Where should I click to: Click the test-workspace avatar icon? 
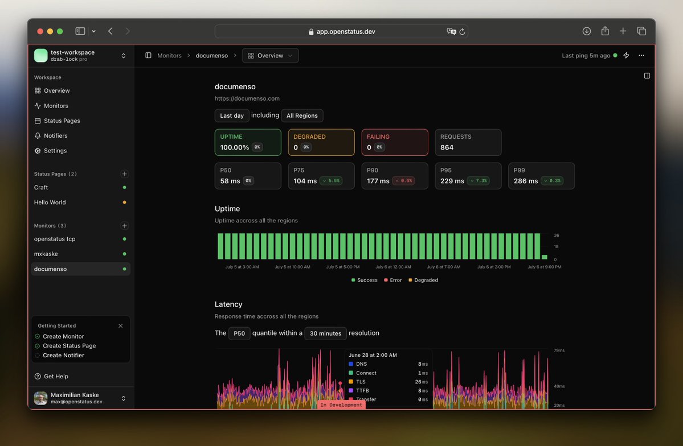click(40, 55)
